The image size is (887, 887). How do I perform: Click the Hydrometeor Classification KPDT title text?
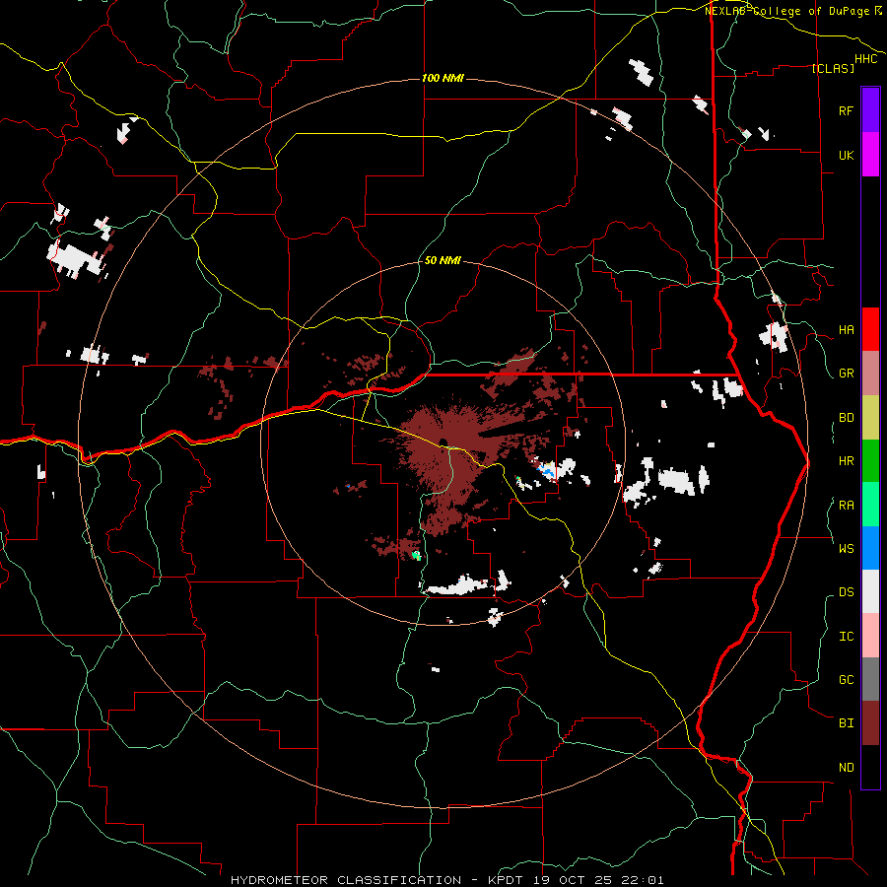446,880
